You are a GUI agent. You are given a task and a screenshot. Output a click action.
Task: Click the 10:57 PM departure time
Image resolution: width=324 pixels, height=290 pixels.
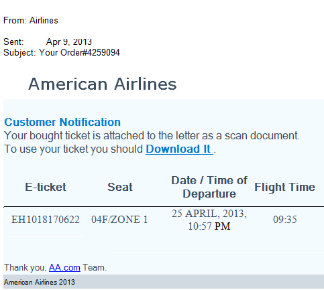[x=209, y=226]
